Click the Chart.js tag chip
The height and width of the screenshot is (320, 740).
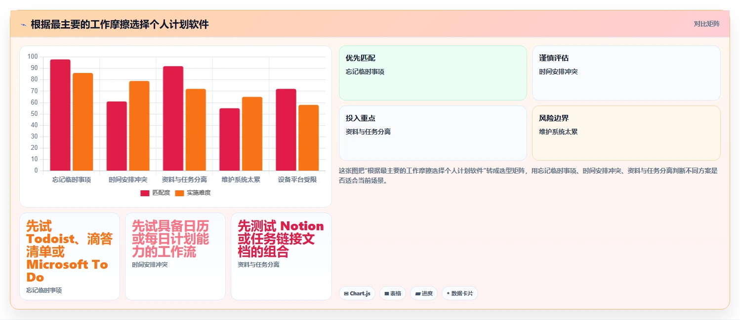357,293
